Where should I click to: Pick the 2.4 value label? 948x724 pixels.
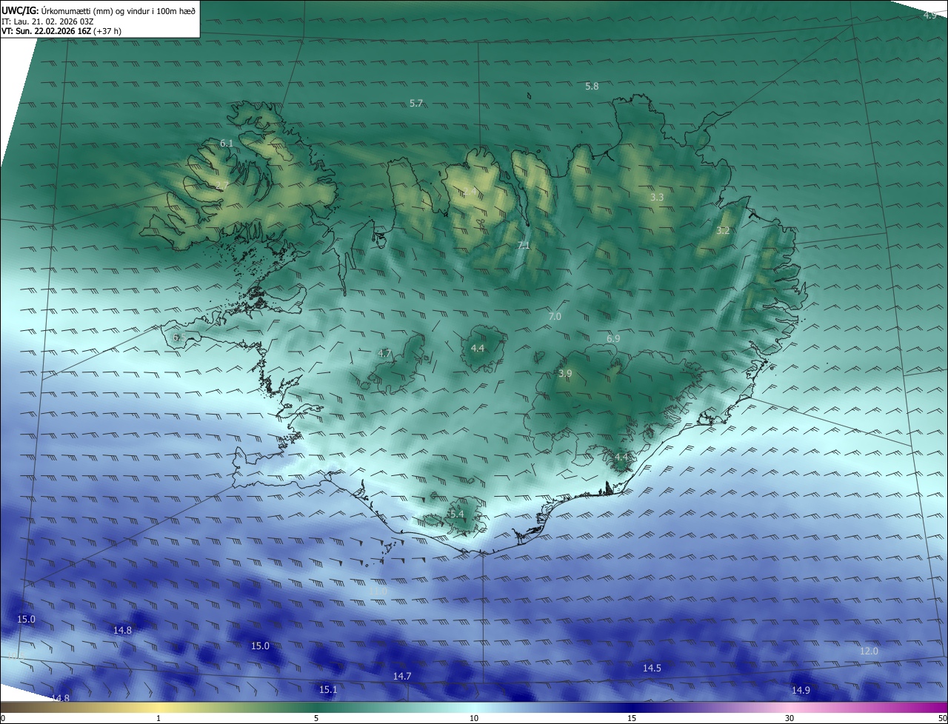[471, 192]
